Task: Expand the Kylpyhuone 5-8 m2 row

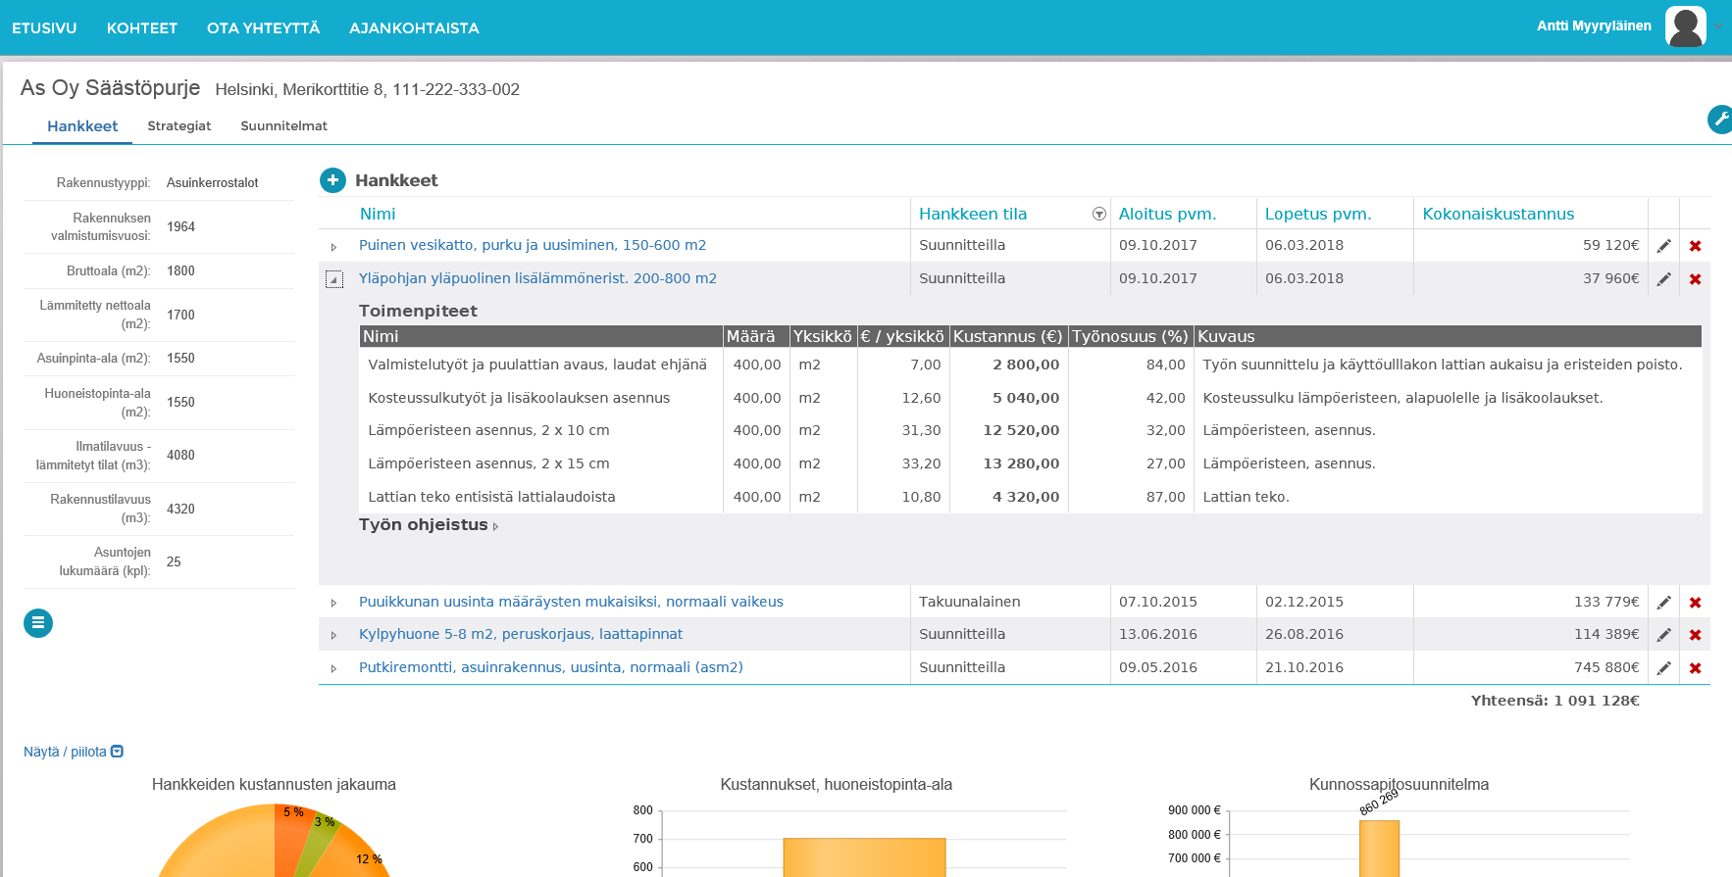Action: 334,636
